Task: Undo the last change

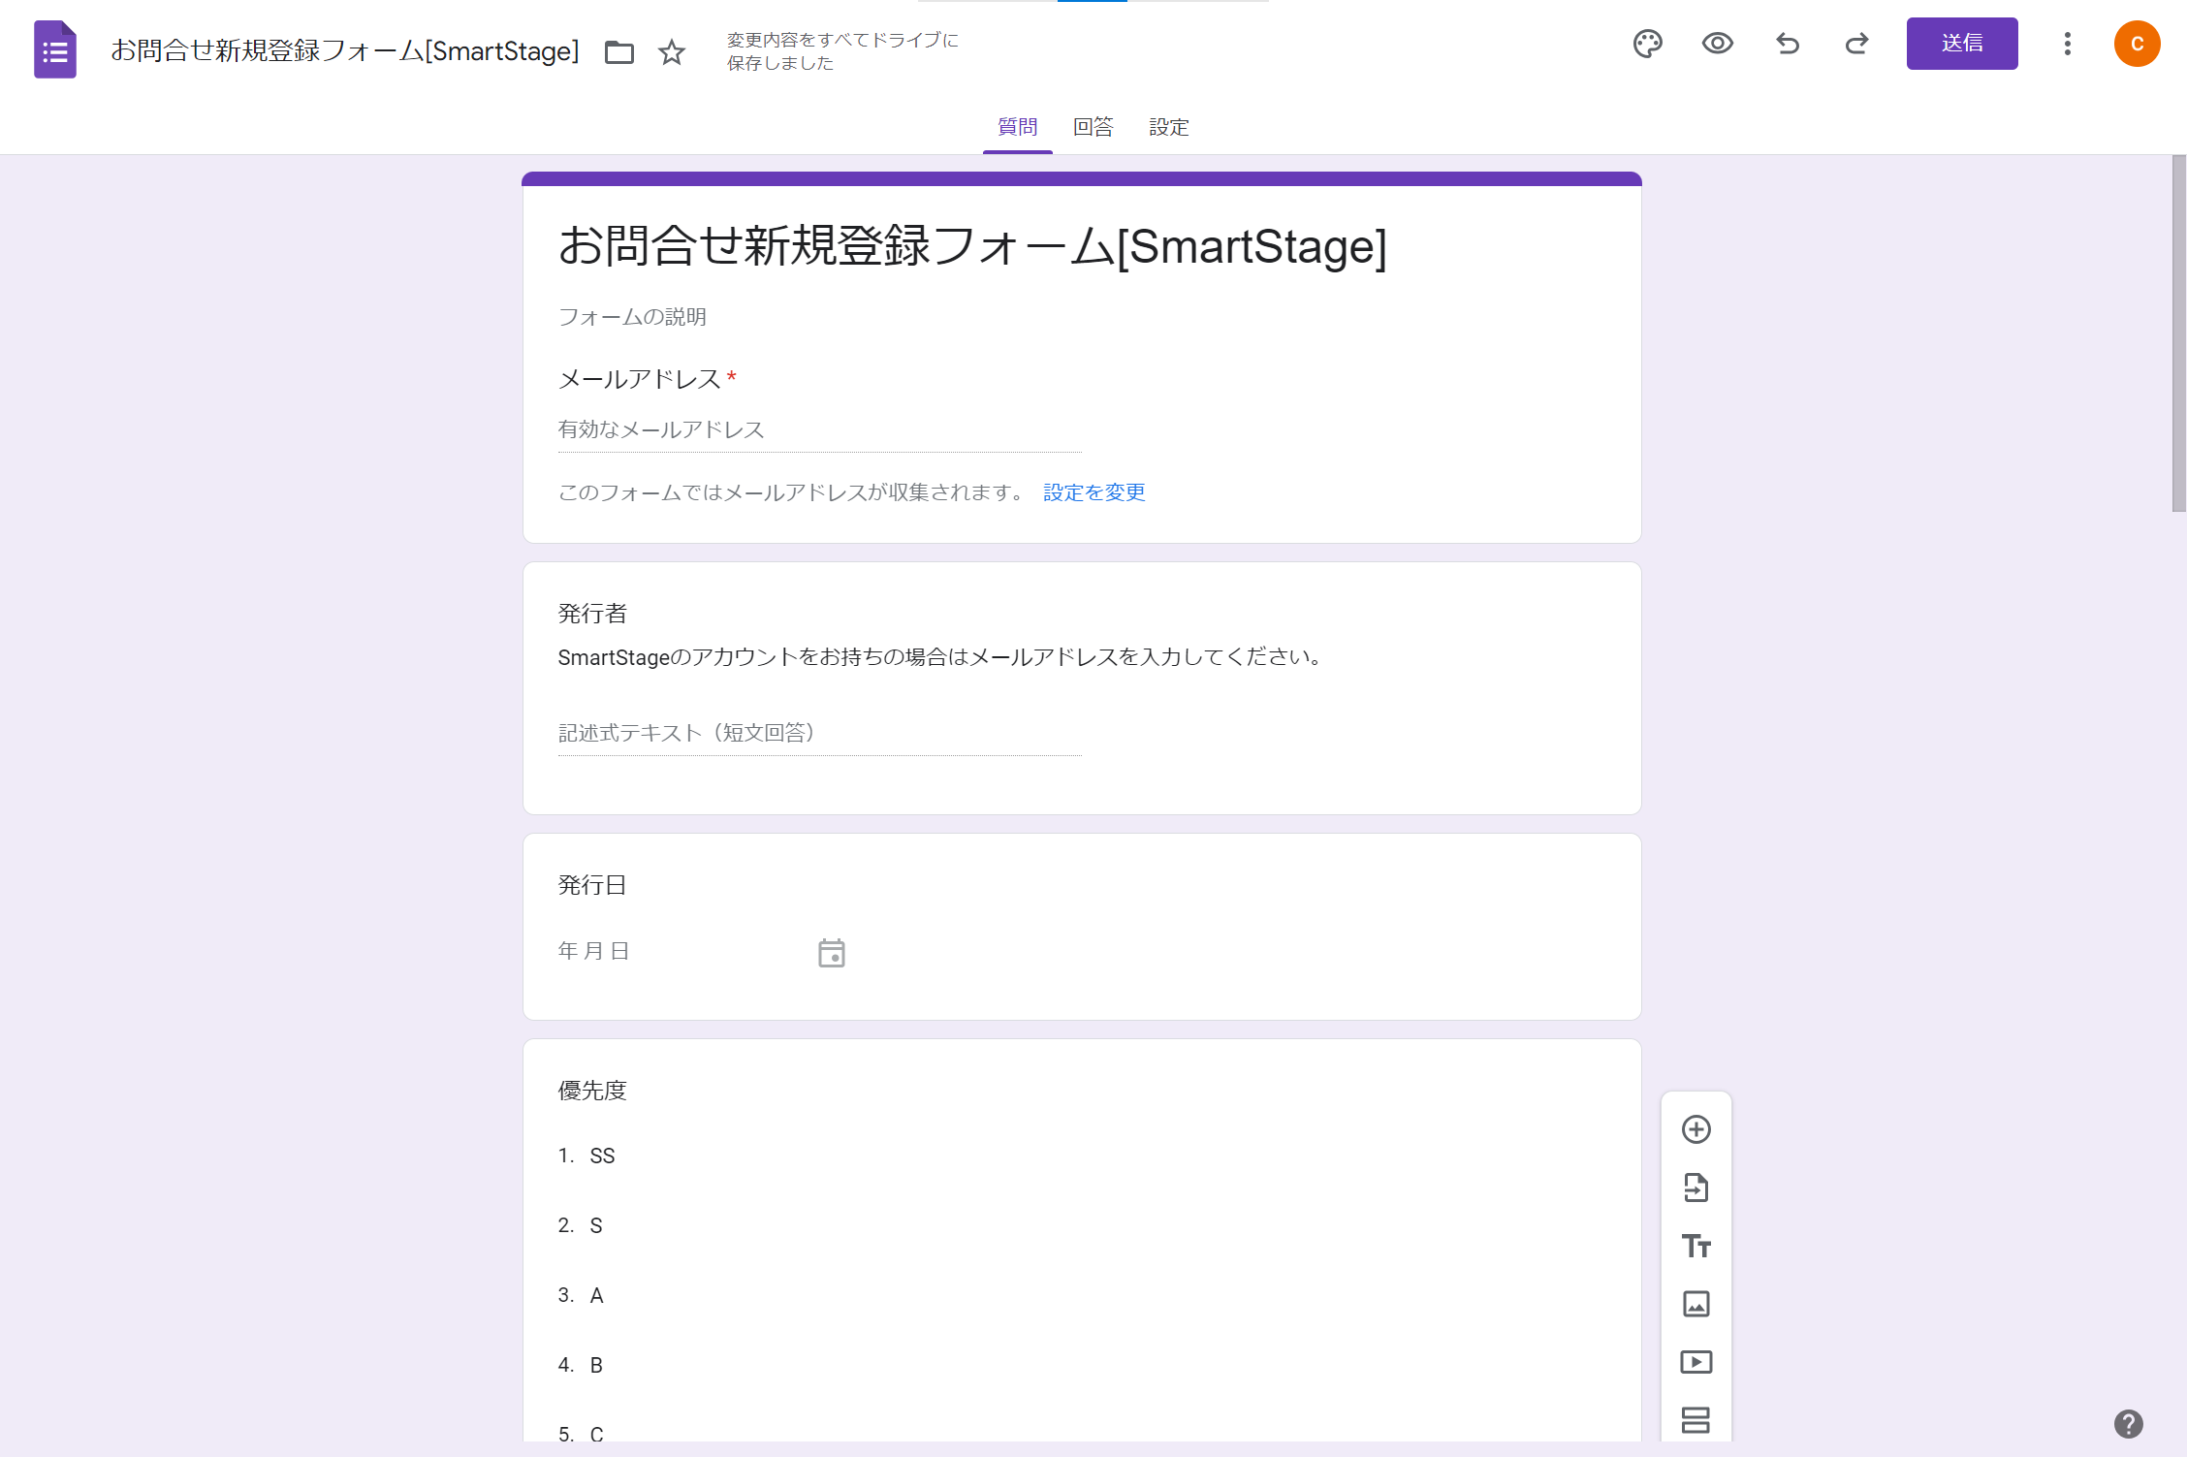Action: point(1788,44)
